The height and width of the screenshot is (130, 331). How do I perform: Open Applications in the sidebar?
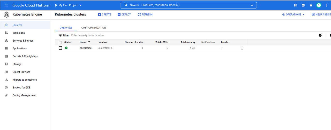pos(20,48)
